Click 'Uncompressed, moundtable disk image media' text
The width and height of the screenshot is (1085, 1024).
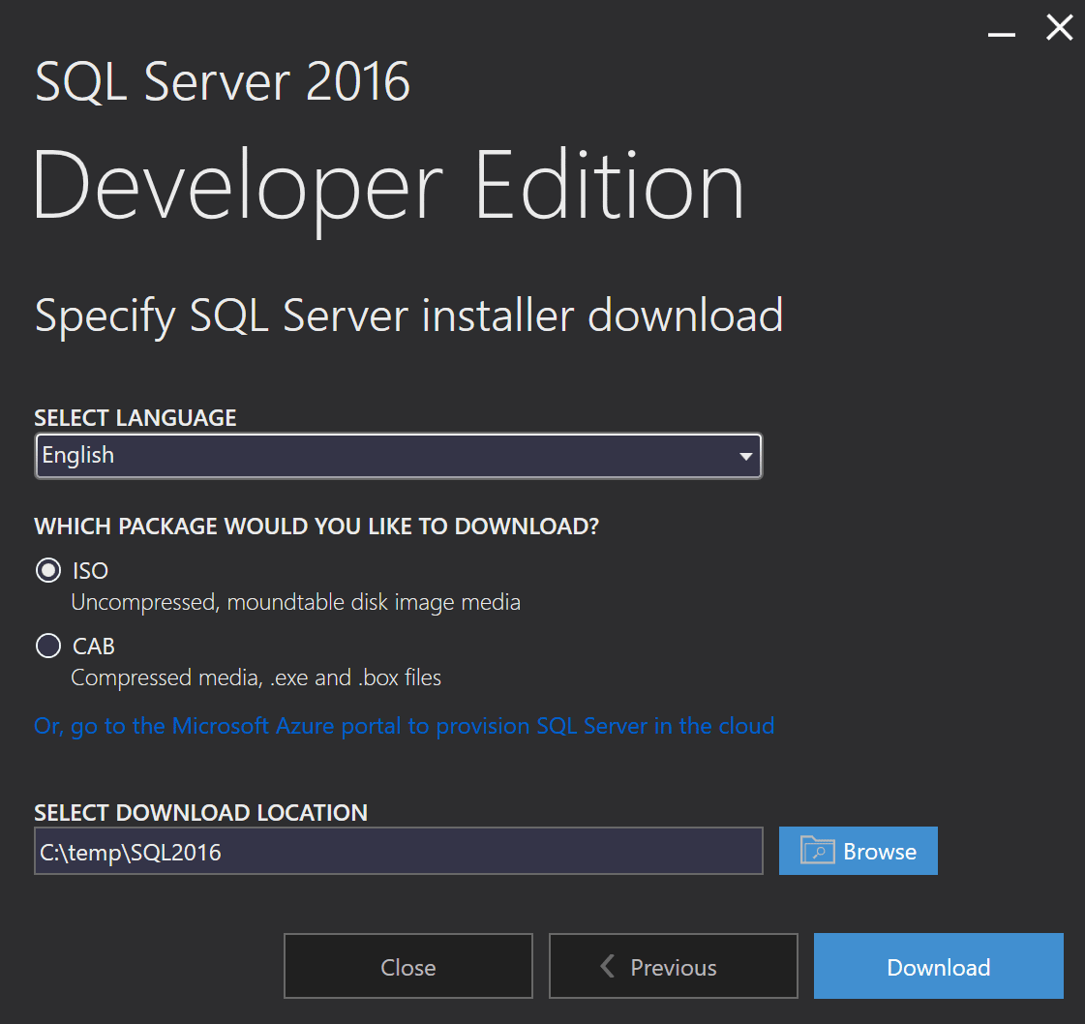point(295,603)
